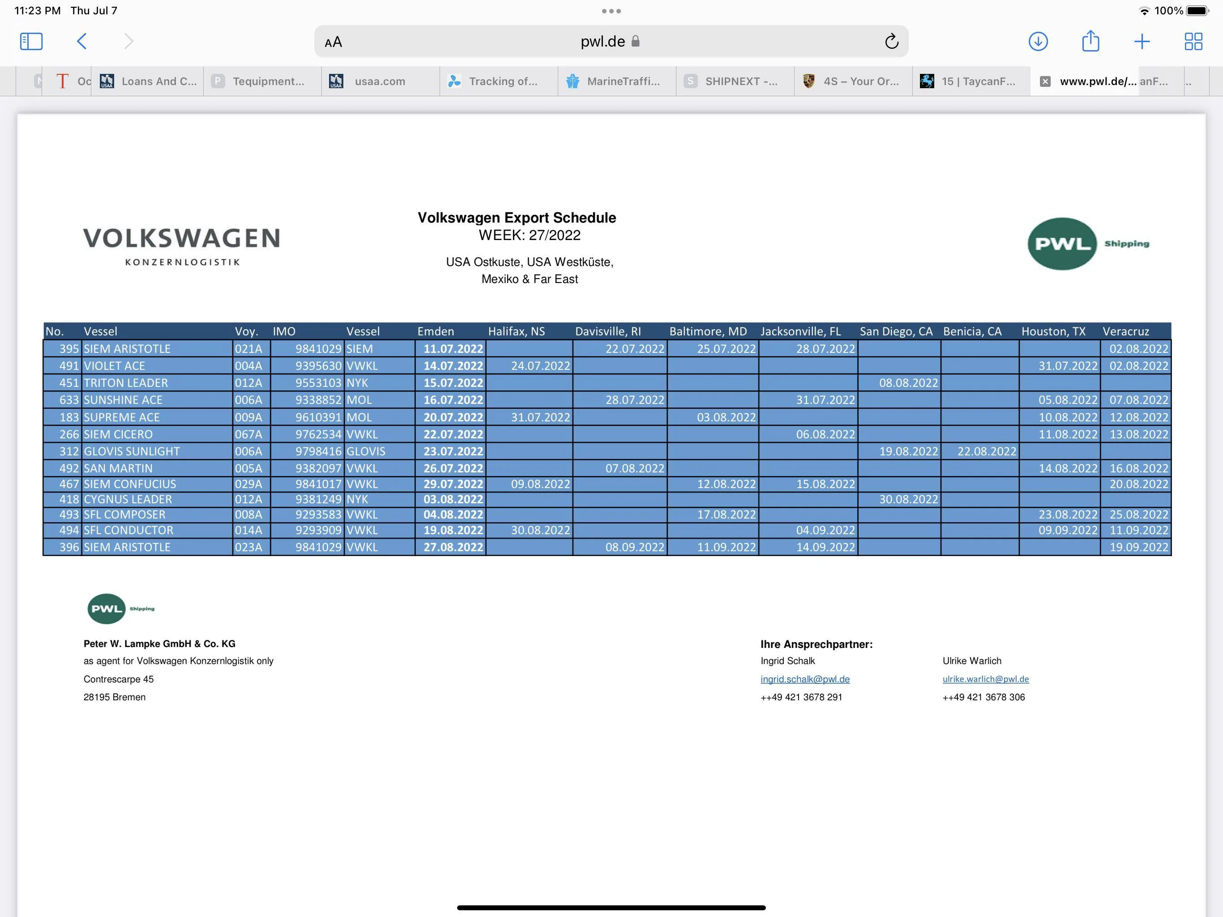Email ingrid.schalk@pwl.de link

point(805,679)
